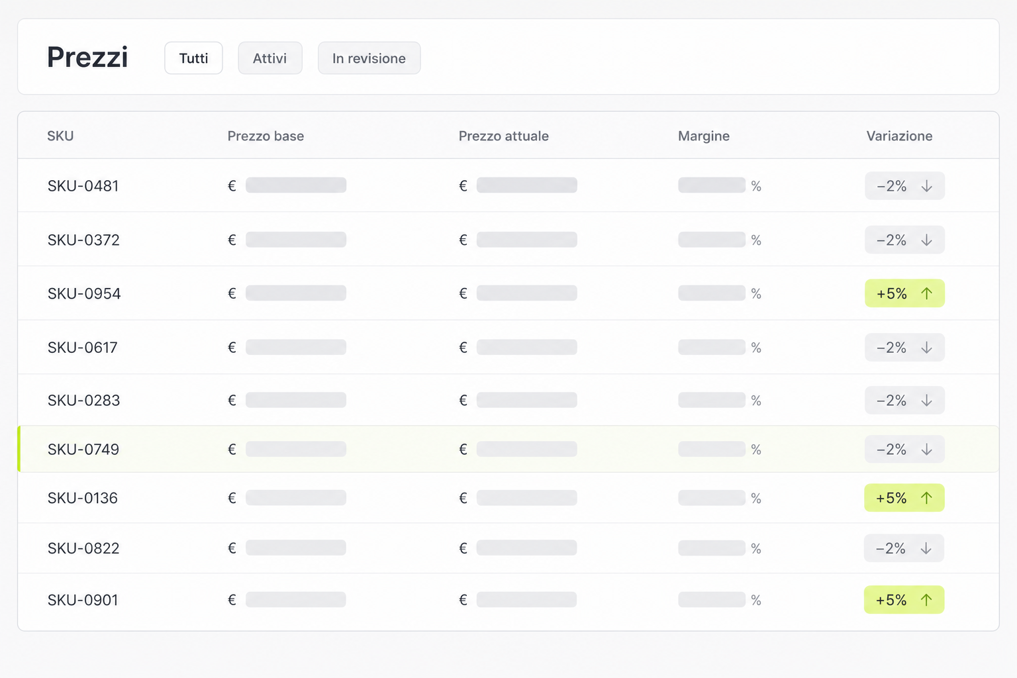Click the Variazione column header
Screen dimensions: 1017x678
point(899,136)
